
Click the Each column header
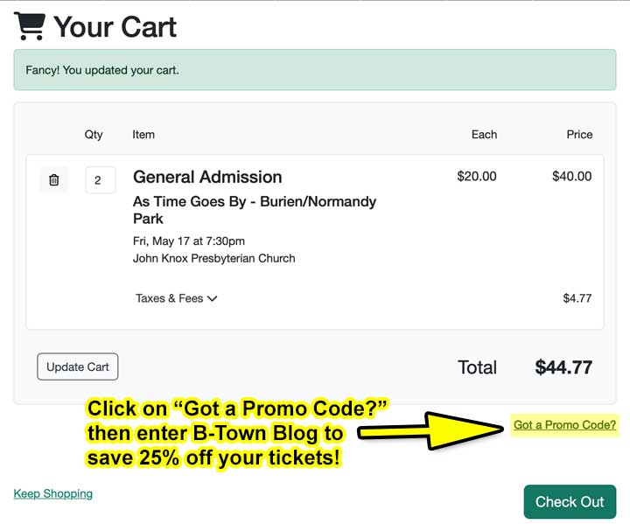pos(484,135)
